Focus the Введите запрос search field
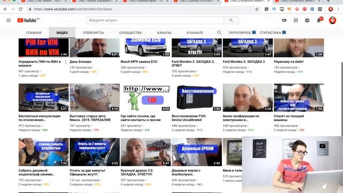Image resolution: width=343 pixels, height=193 pixels. click(x=155, y=20)
